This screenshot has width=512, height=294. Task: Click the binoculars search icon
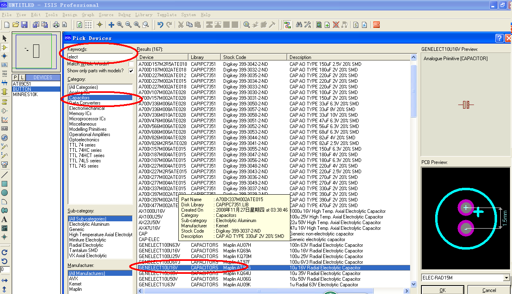299,25
